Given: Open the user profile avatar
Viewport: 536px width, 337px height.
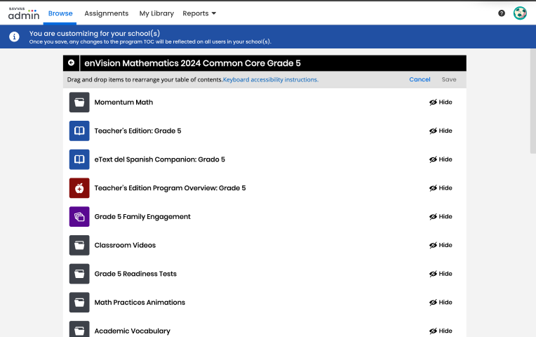Looking at the screenshot, I should click(x=520, y=13).
